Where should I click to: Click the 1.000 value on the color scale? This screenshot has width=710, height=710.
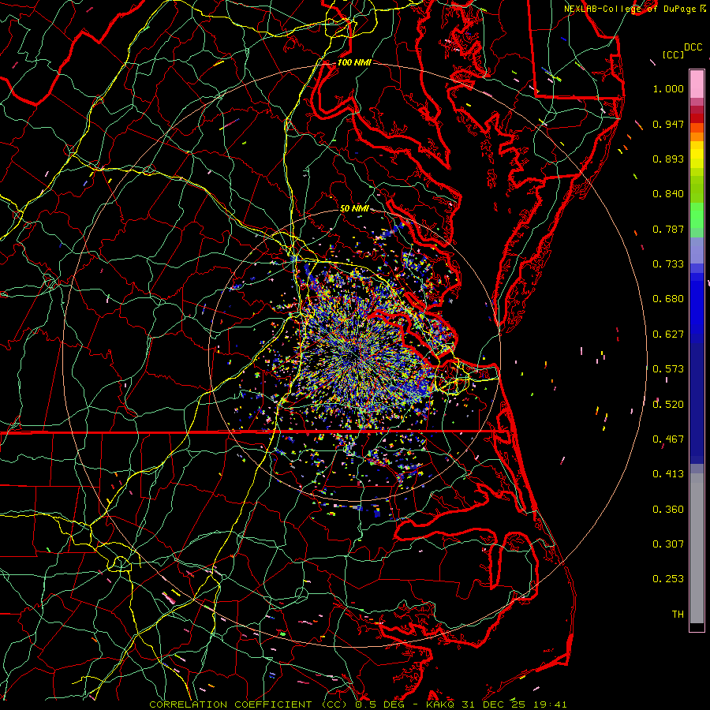point(668,88)
